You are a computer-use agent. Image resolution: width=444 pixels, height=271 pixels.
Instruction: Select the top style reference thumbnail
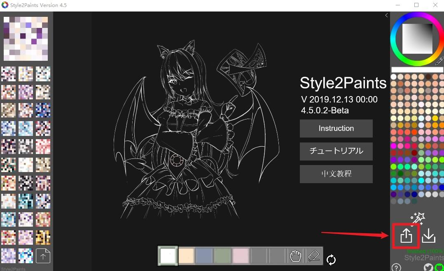click(x=26, y=38)
